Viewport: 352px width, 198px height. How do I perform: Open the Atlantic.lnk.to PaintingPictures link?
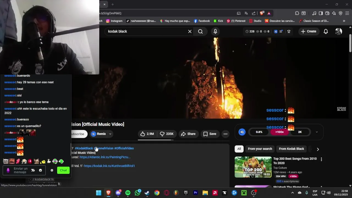pyautogui.click(x=105, y=157)
